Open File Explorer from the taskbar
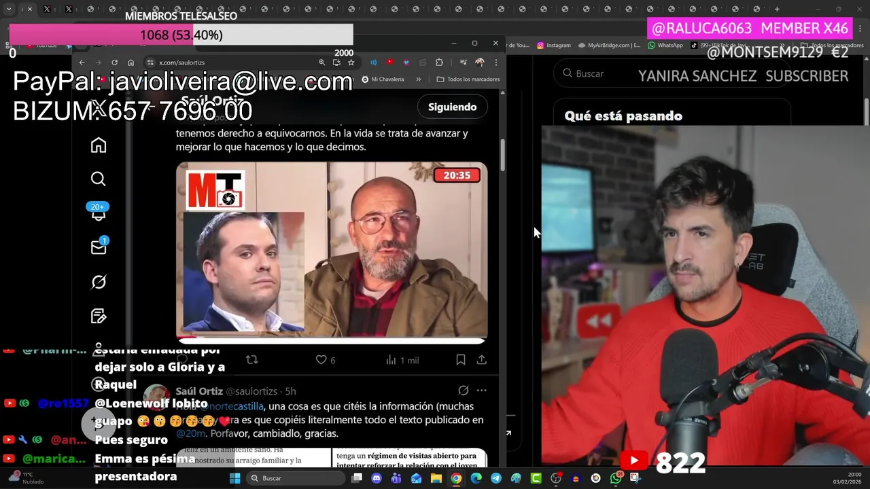The image size is (870, 489). pyautogui.click(x=436, y=478)
